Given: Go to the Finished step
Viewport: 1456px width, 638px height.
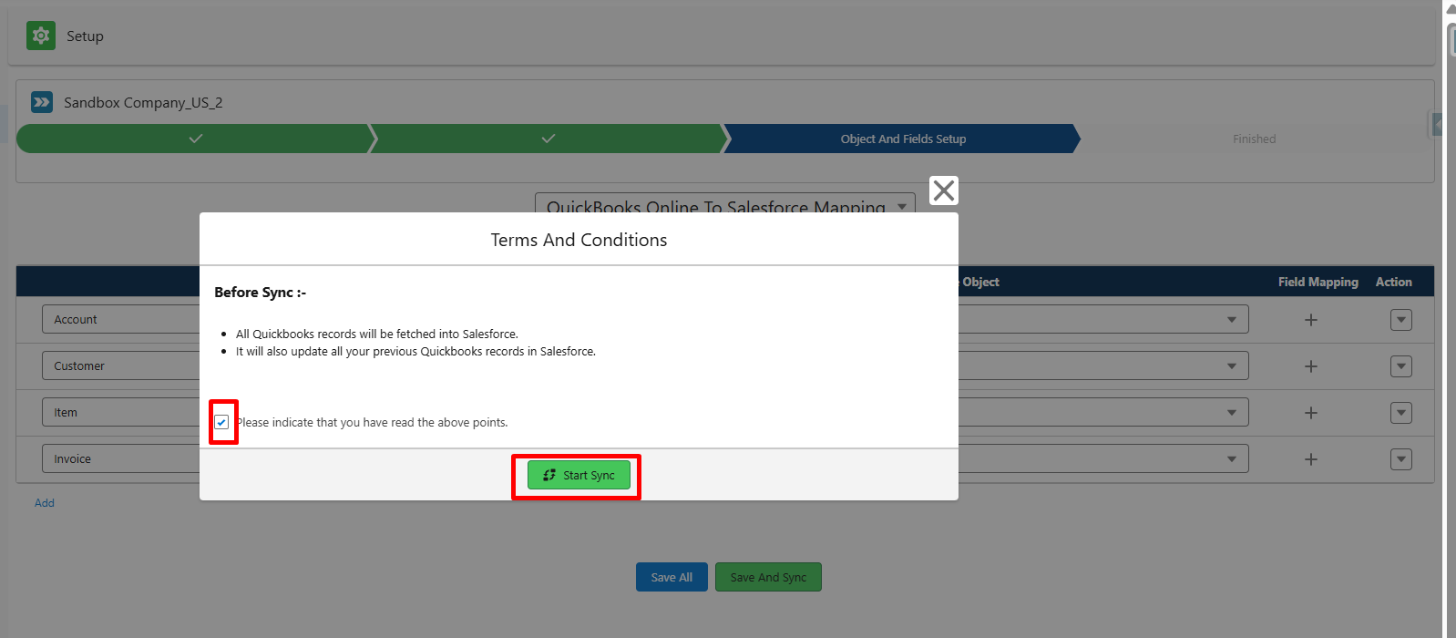Looking at the screenshot, I should tap(1254, 139).
